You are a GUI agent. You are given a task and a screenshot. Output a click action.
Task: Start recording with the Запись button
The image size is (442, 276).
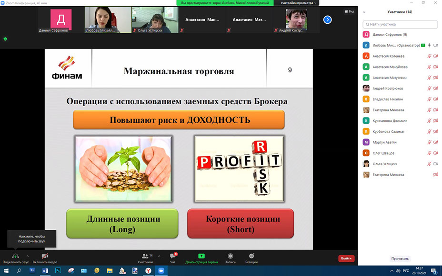pyautogui.click(x=230, y=256)
